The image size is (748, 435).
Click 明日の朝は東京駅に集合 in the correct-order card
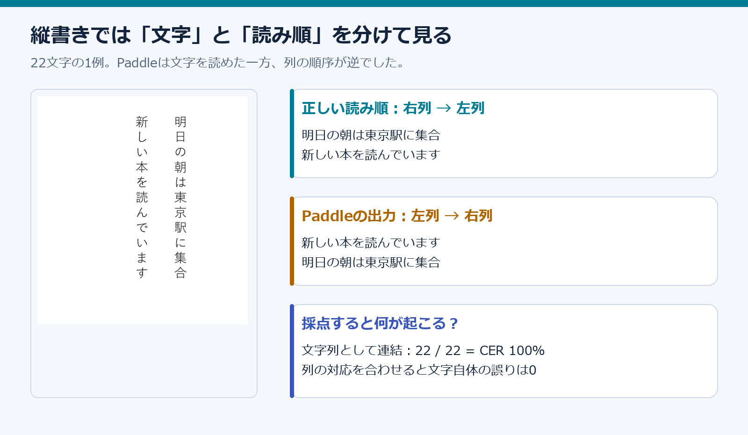pyautogui.click(x=371, y=135)
